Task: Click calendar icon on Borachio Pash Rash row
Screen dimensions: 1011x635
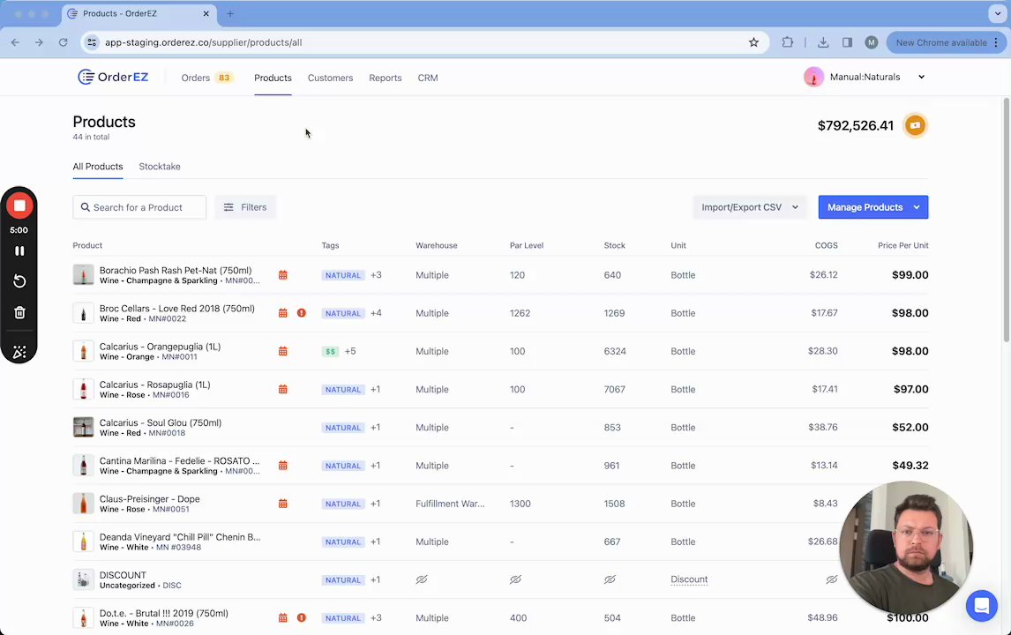Action: click(282, 275)
